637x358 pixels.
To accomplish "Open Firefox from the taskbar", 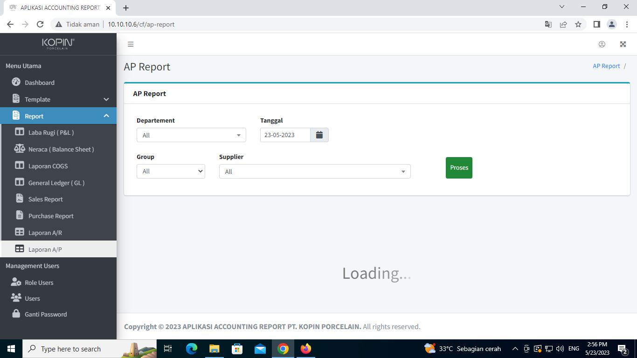I will 306,349.
